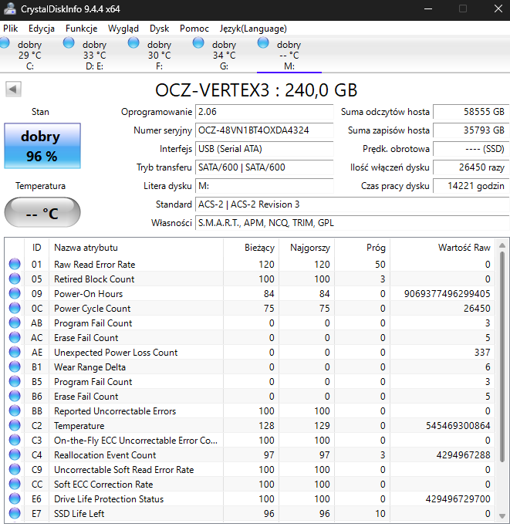Click the previous disk arrow button
Image resolution: width=510 pixels, height=527 pixels.
tap(13, 89)
